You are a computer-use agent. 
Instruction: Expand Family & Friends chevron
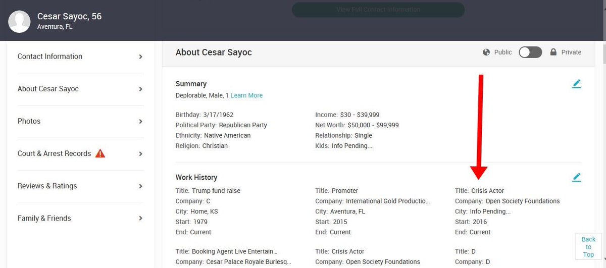click(140, 219)
